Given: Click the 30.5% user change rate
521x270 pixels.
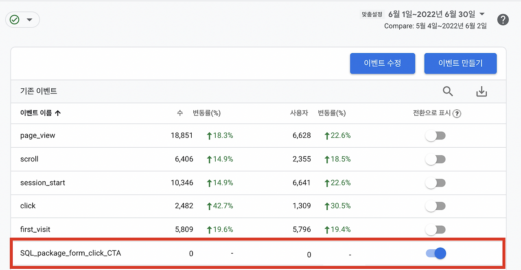Looking at the screenshot, I should (x=337, y=206).
